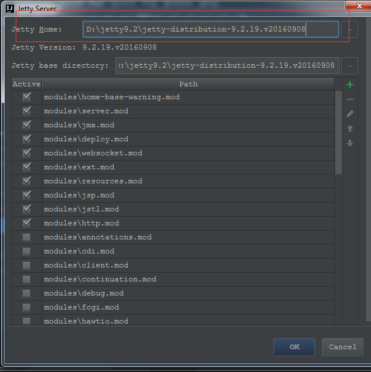This screenshot has width=371, height=372.
Task: Browse for Jetty Home folder
Action: click(x=350, y=30)
